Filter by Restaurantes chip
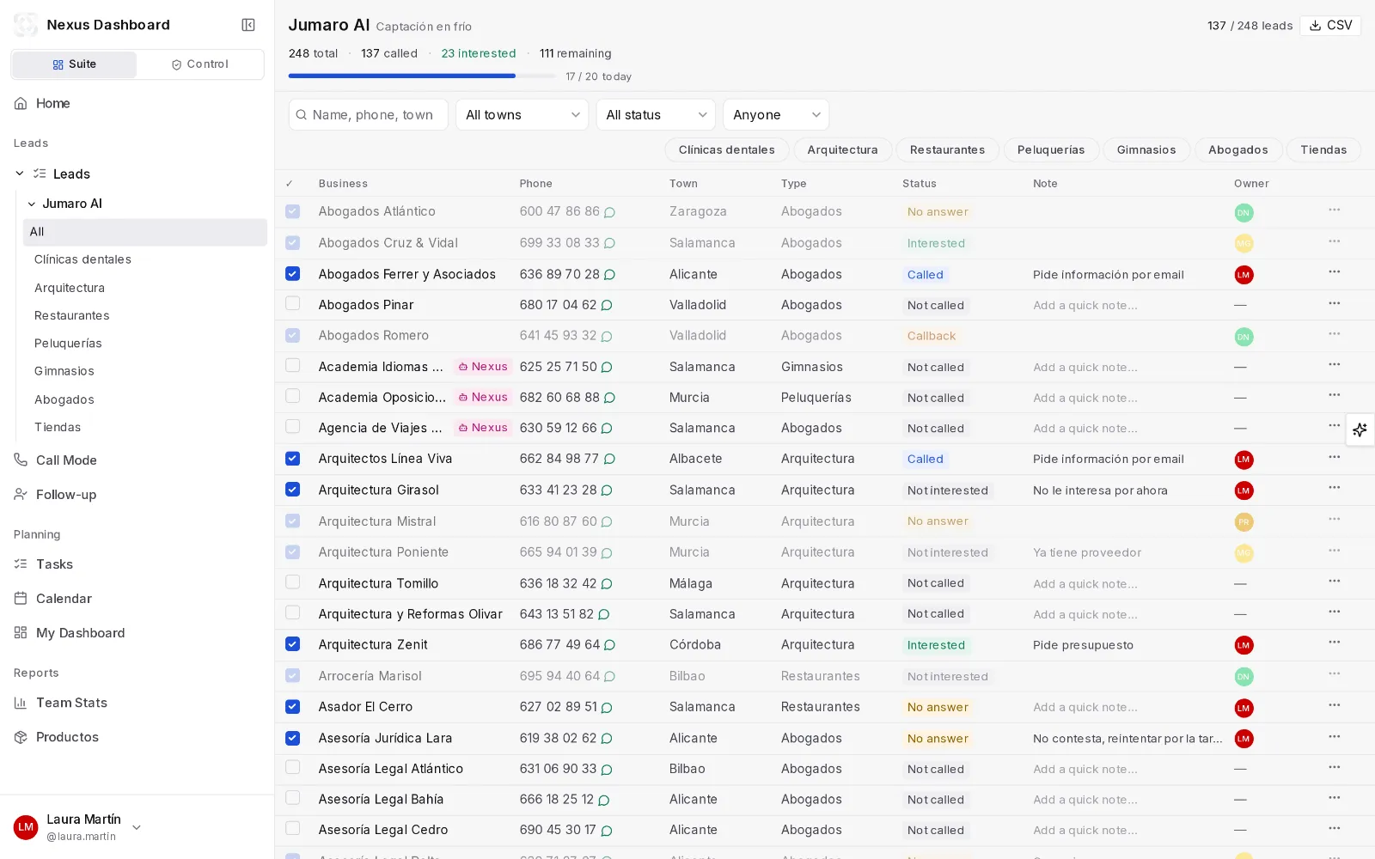Screen dimensions: 1375x859 coord(947,149)
